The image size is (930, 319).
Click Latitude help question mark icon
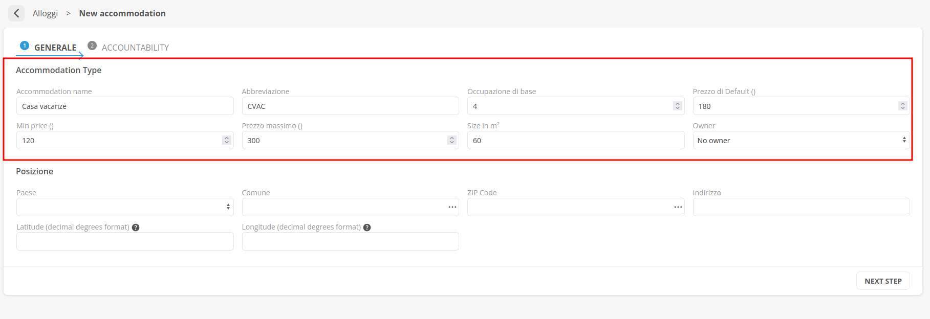pyautogui.click(x=136, y=227)
